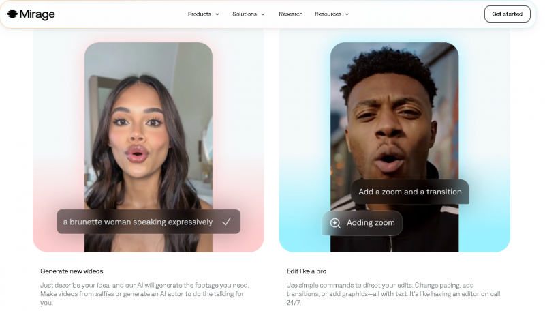
Task: Expand the chevron next to Solutions
Action: [263, 14]
